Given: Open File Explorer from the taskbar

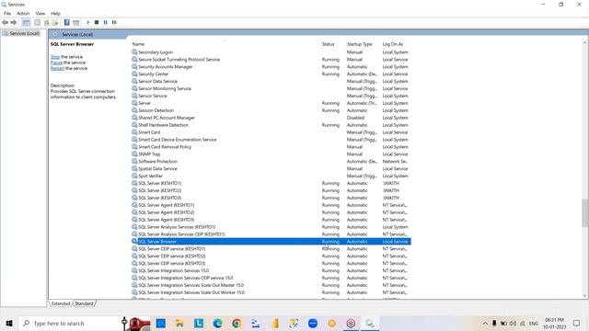Looking at the screenshot, I should (179, 323).
